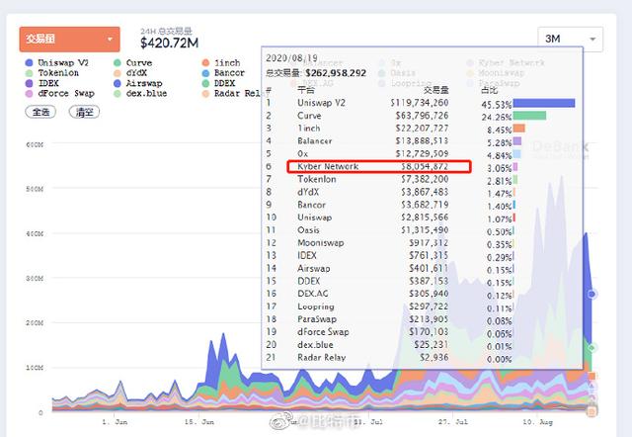Click the 15. Jun x-axis label
This screenshot has height=437, width=632.
tap(199, 422)
